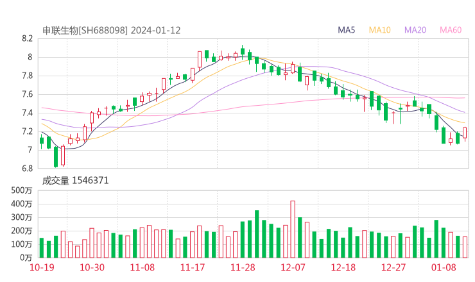Image resolution: width=475 pixels, height=282 pixels.
Task: Click the 10-30 date axis label
Action: (x=92, y=267)
